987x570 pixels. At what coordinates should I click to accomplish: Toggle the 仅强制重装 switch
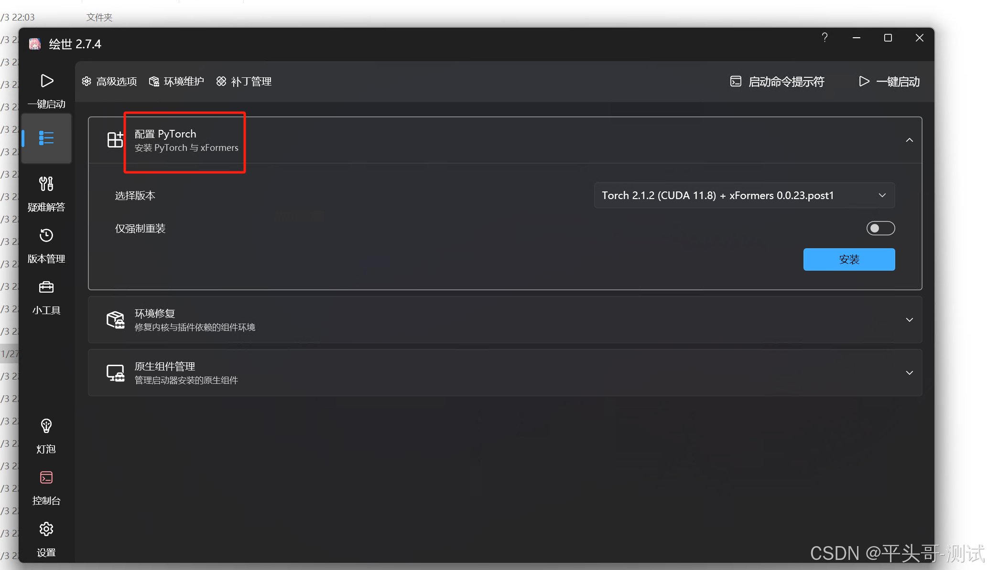(880, 228)
